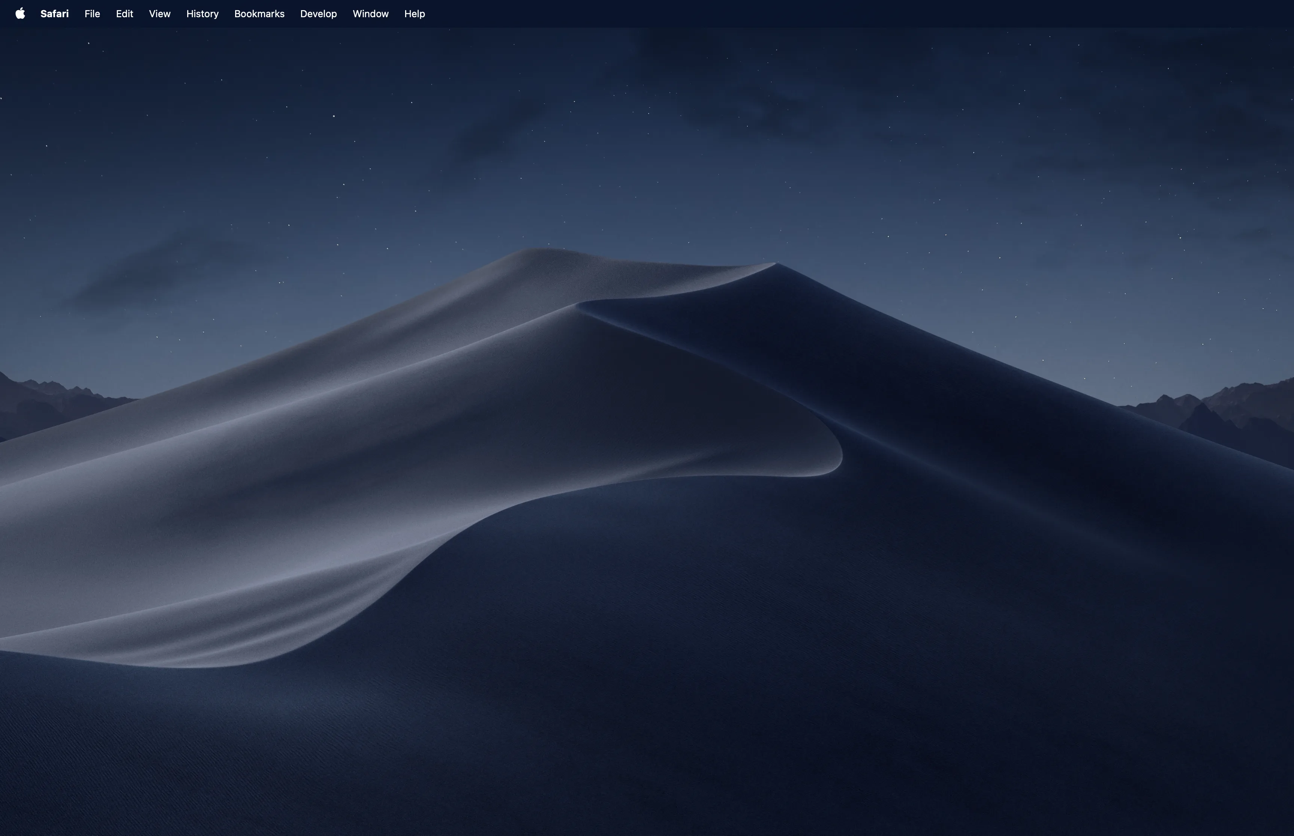Click File in the menu bar
Viewport: 1294px width, 836px height.
pyautogui.click(x=92, y=13)
